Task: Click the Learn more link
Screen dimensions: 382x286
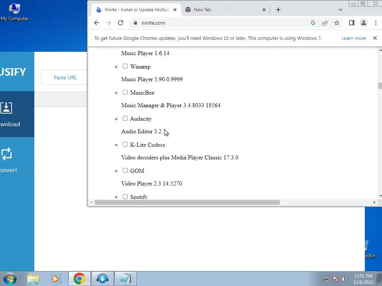Action: (354, 38)
